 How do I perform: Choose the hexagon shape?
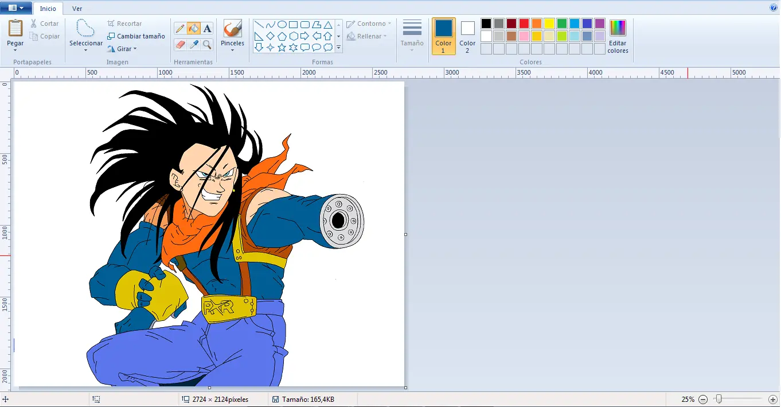click(294, 36)
